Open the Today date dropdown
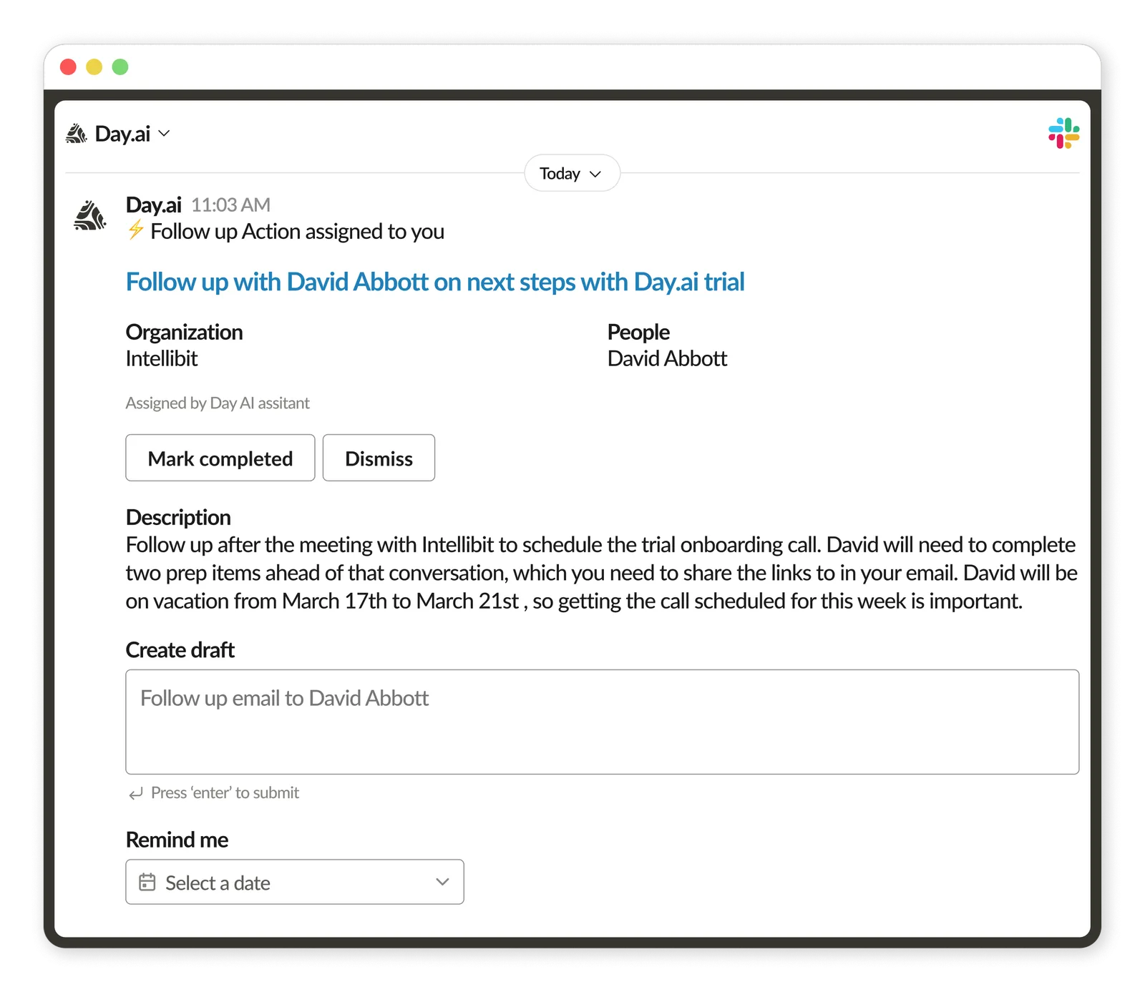Image resolution: width=1145 pixels, height=992 pixels. [x=572, y=174]
